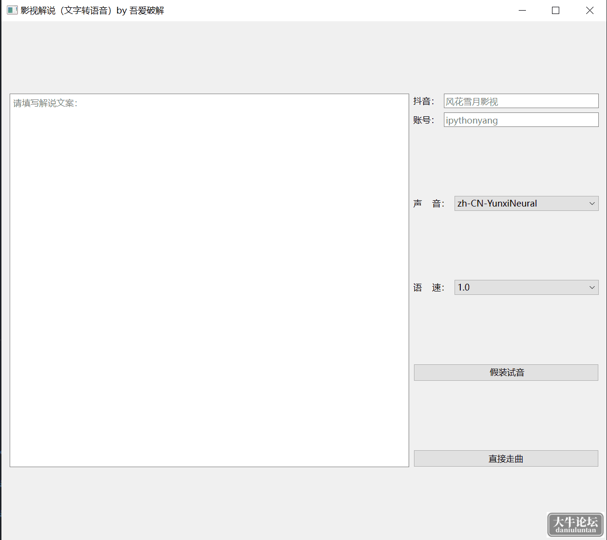Click the 语速 label text
Screen dimensions: 607x540
point(429,288)
